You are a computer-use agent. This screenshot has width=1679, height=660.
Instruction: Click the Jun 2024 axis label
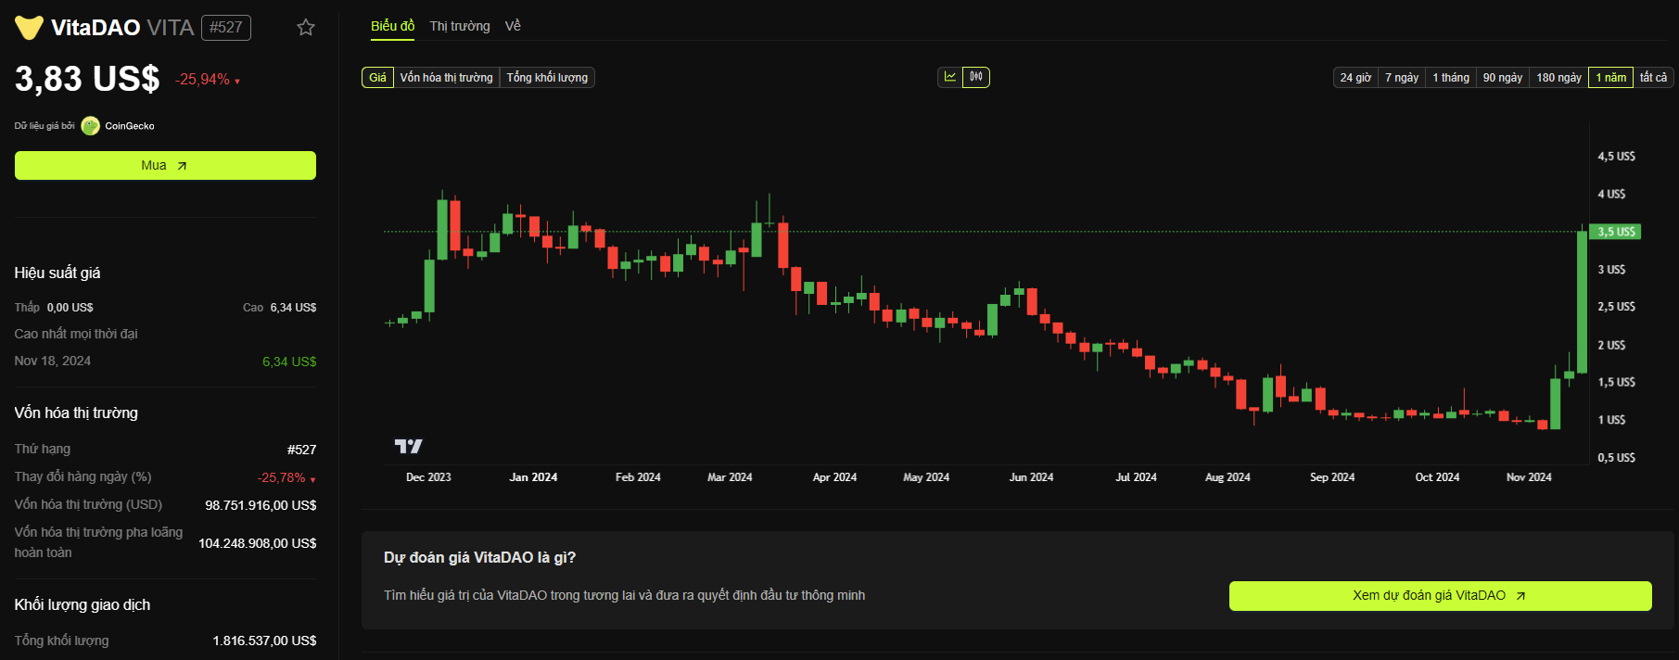tap(1031, 477)
